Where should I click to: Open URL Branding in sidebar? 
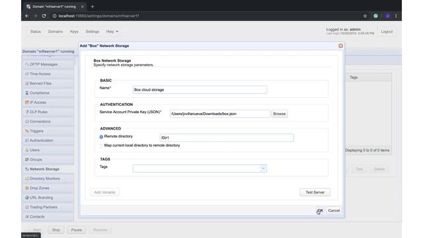tap(48, 198)
